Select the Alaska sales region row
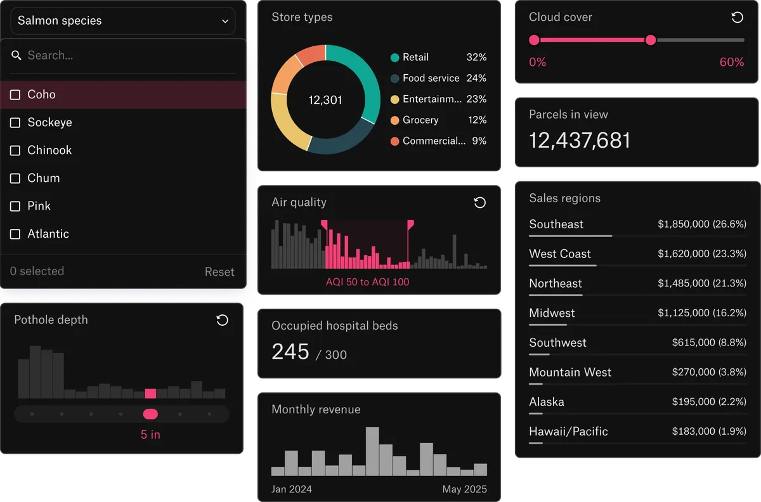 [637, 404]
